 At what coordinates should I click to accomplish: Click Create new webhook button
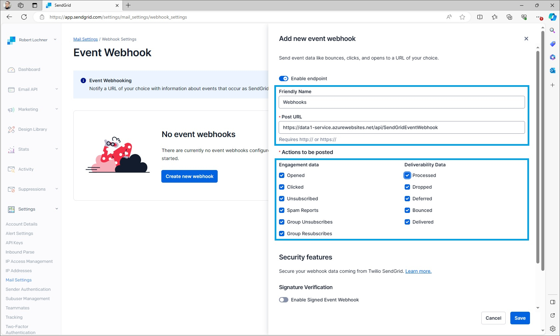(x=189, y=176)
